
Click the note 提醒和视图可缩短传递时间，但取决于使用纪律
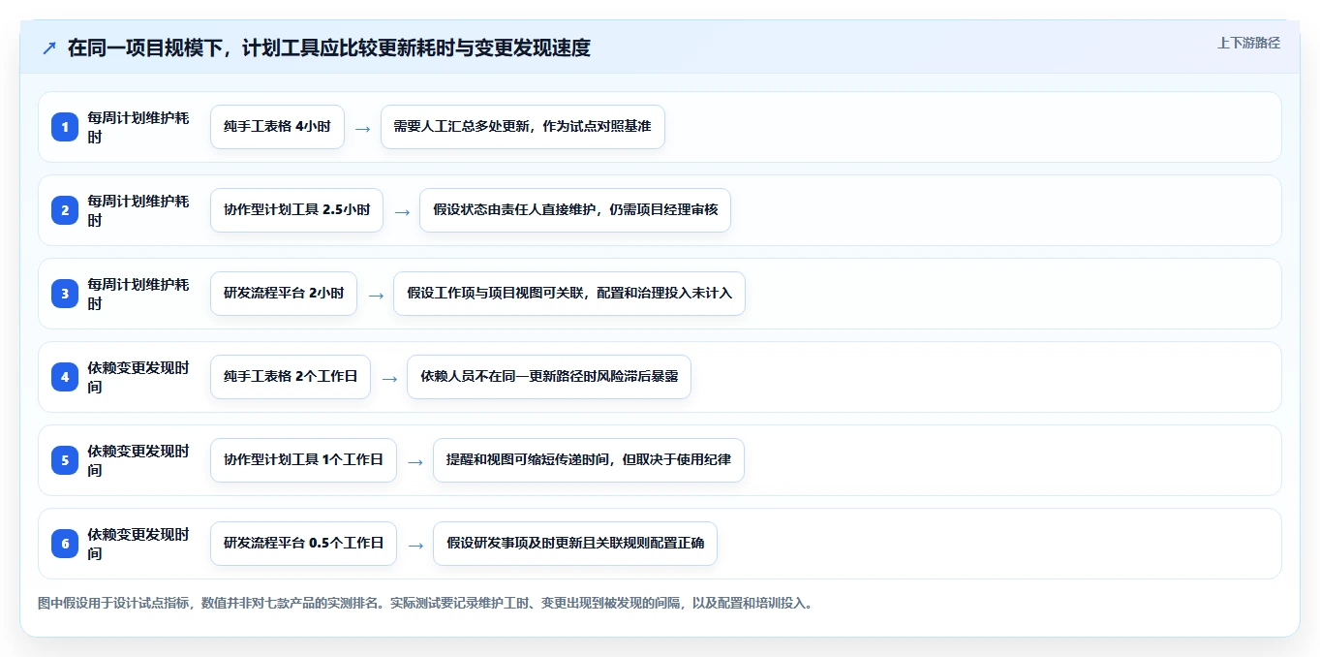coord(589,460)
